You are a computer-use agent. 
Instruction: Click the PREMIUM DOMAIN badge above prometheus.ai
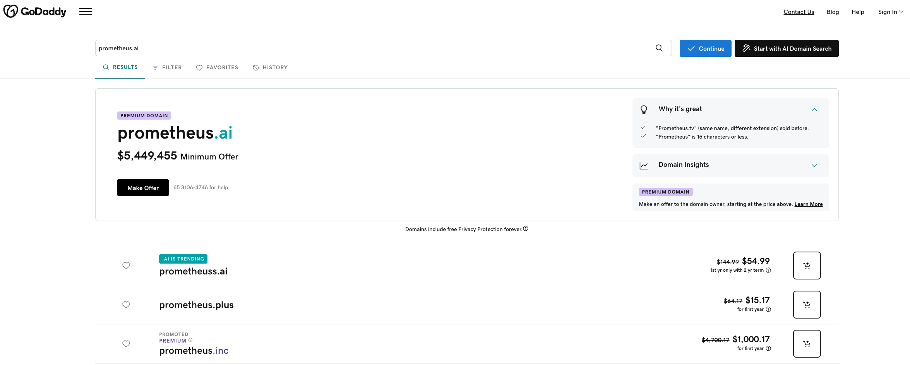(x=144, y=116)
